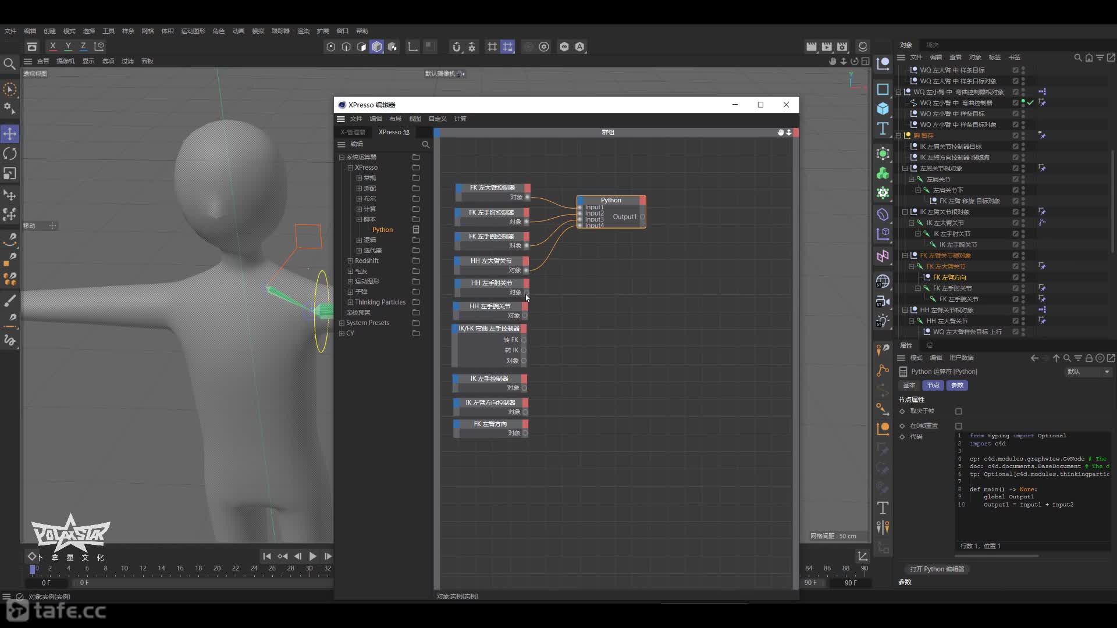1117x628 pixels.
Task: Collapse FK 左臂关节根对象 in Object Manager
Action: pos(905,255)
